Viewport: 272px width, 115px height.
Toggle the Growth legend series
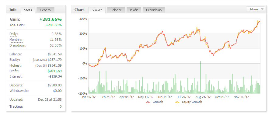pos(154,102)
